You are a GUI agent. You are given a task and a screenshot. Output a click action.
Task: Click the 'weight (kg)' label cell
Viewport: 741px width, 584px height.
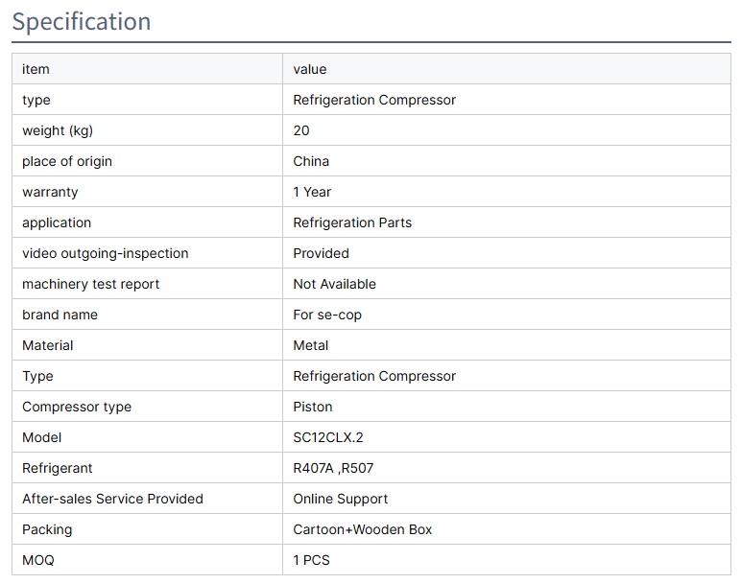click(x=58, y=130)
